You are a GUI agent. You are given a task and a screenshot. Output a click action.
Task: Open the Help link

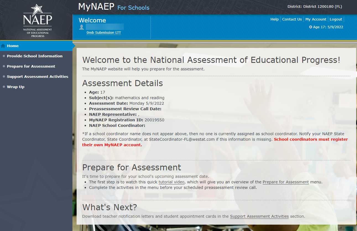275,19
